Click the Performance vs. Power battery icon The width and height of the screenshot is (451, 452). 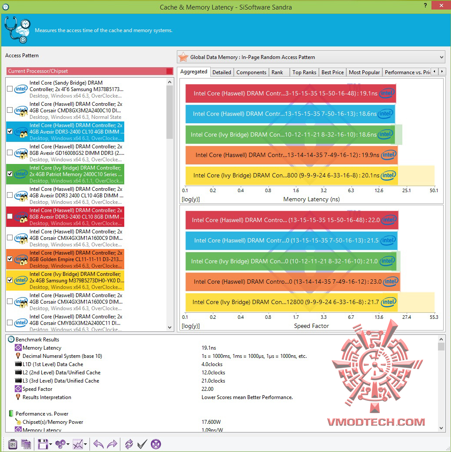11,414
